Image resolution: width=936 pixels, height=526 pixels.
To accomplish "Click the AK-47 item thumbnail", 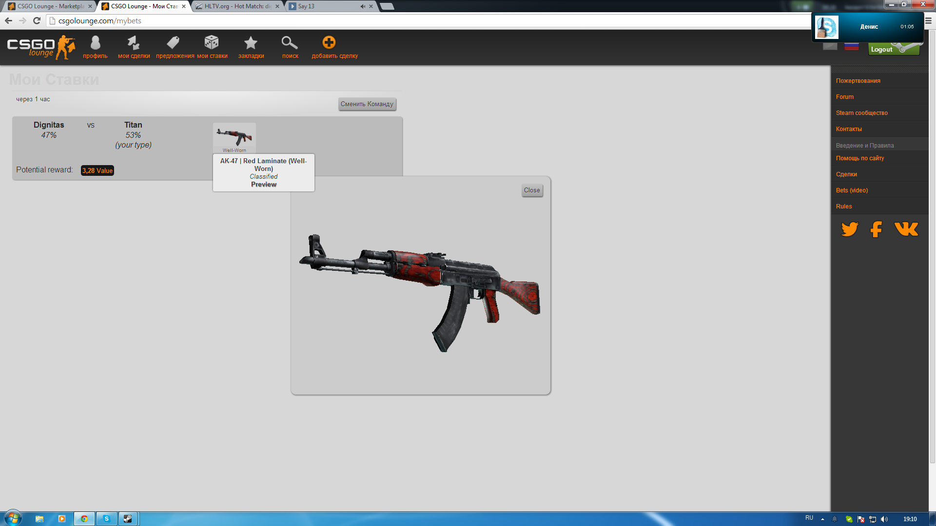I will pos(234,138).
